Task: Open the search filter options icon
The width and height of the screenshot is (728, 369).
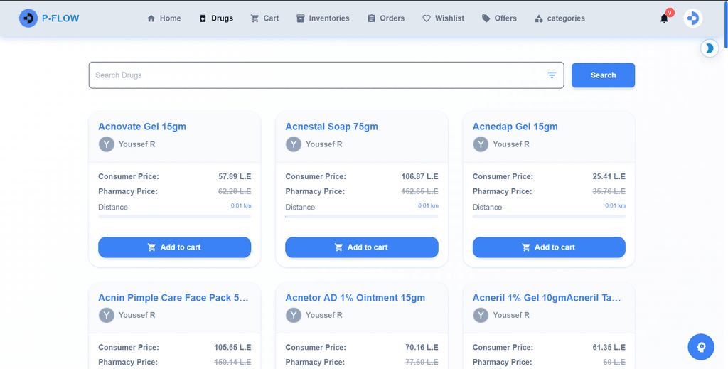Action: [552, 75]
